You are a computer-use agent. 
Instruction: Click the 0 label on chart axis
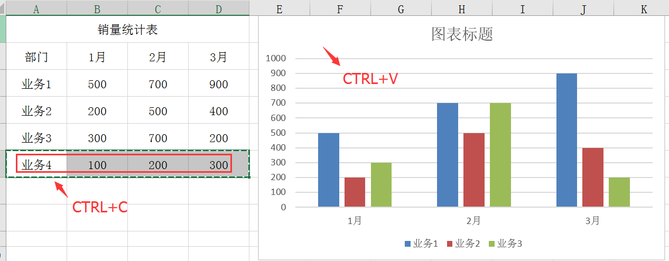[283, 207]
